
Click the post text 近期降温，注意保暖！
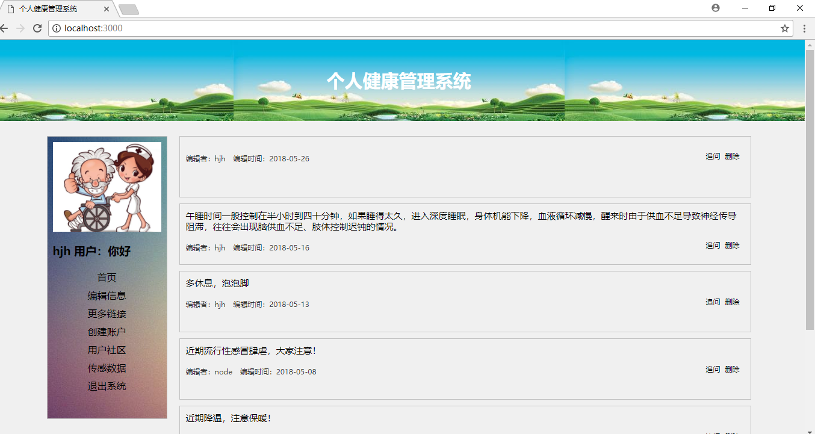[x=229, y=418]
